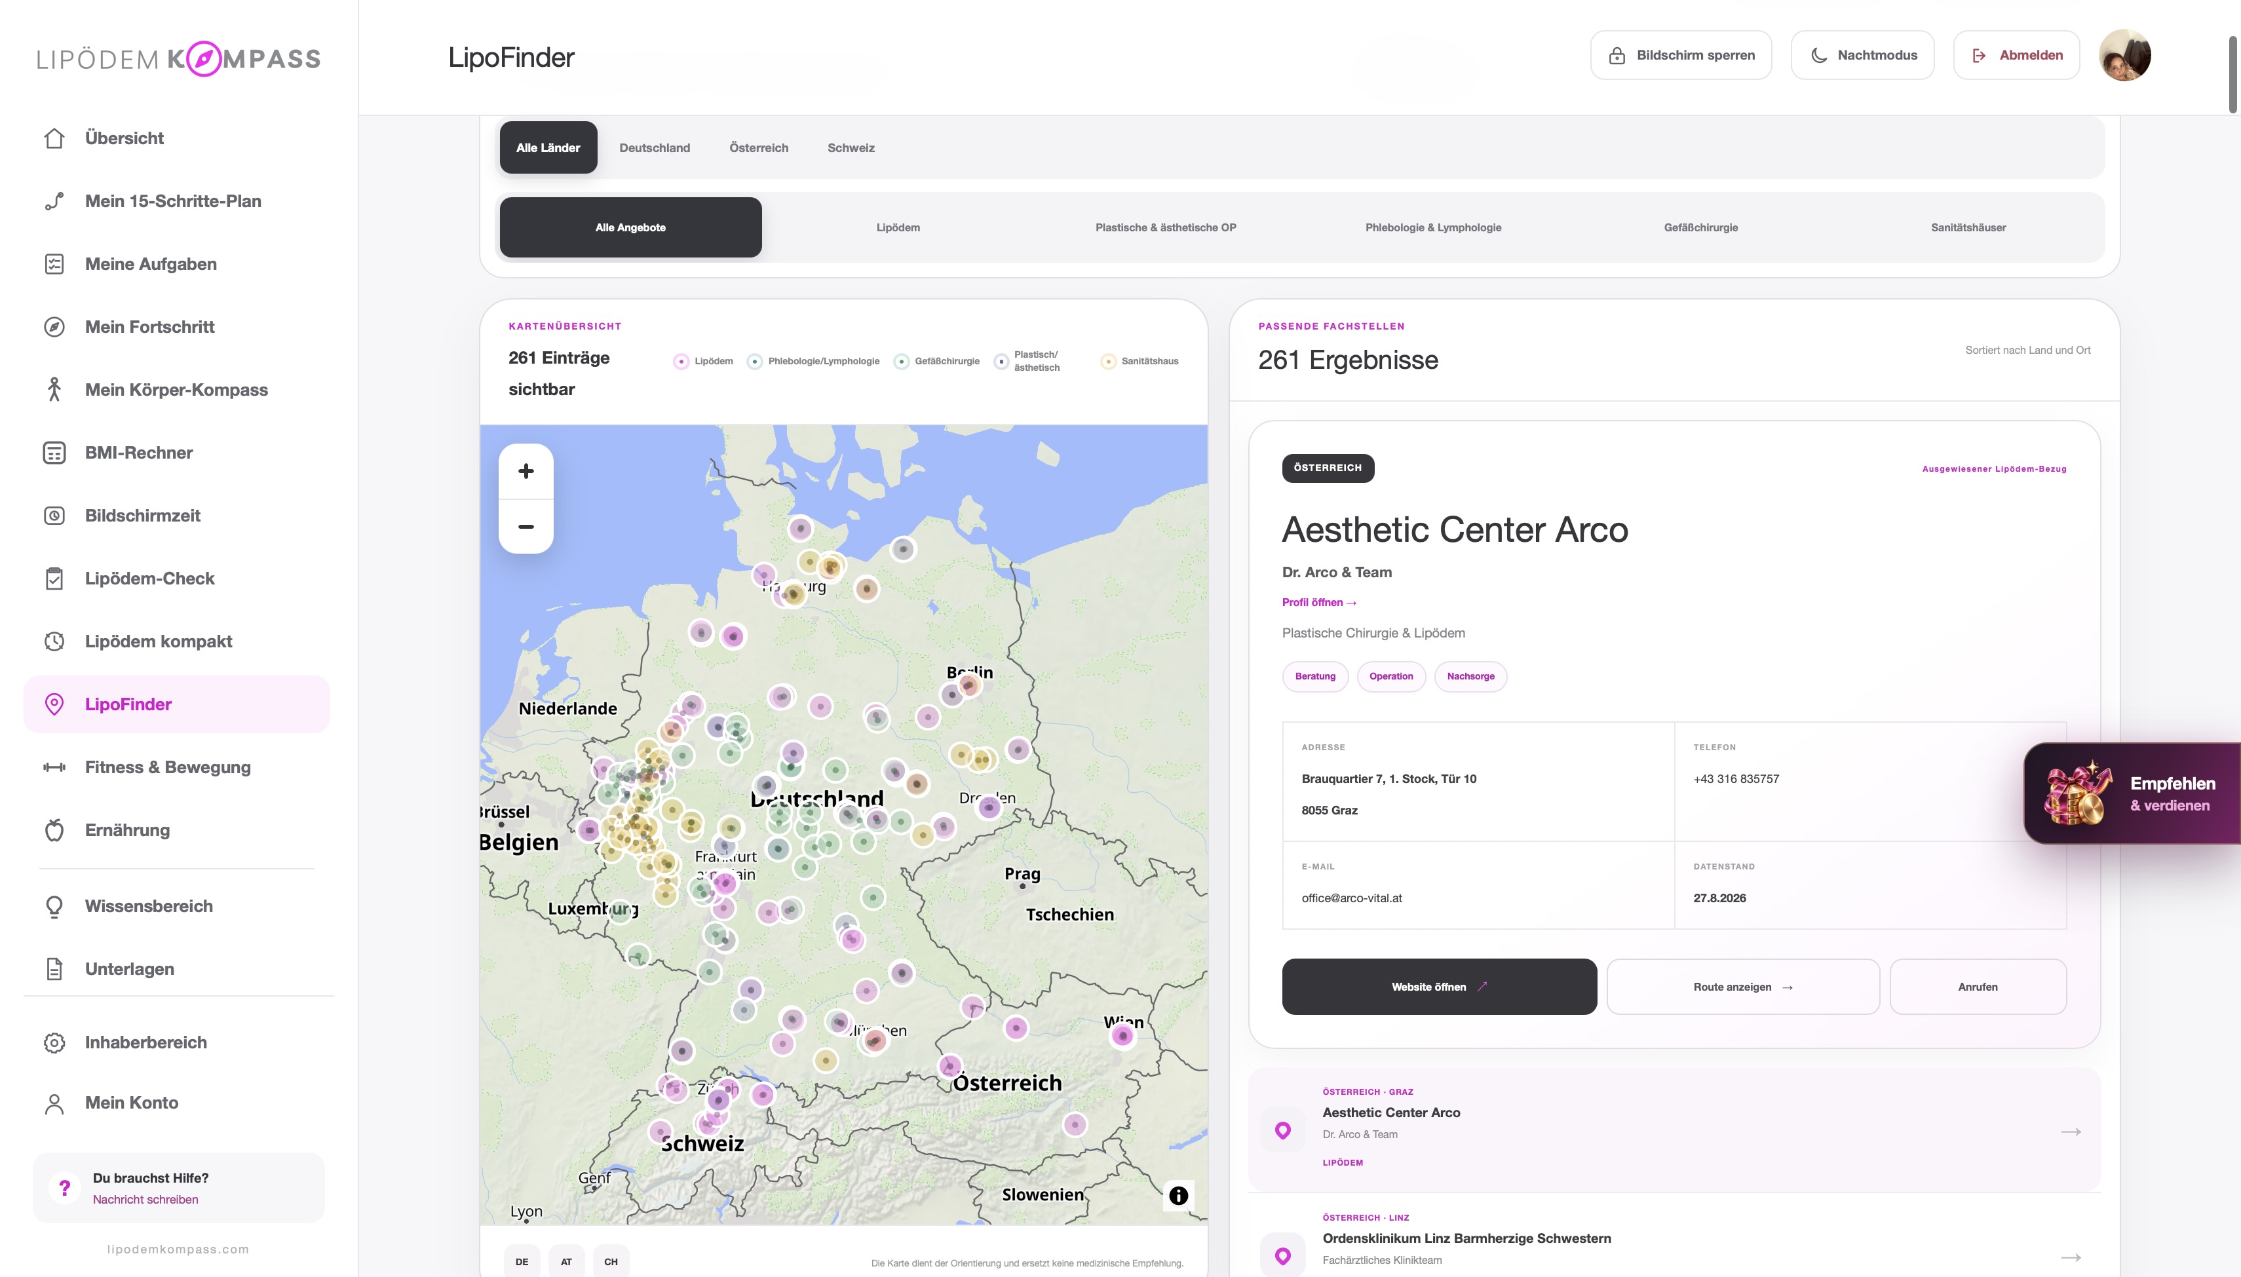Zoom out the map with minus button
Viewport: 2241px width, 1277px height.
click(526, 526)
